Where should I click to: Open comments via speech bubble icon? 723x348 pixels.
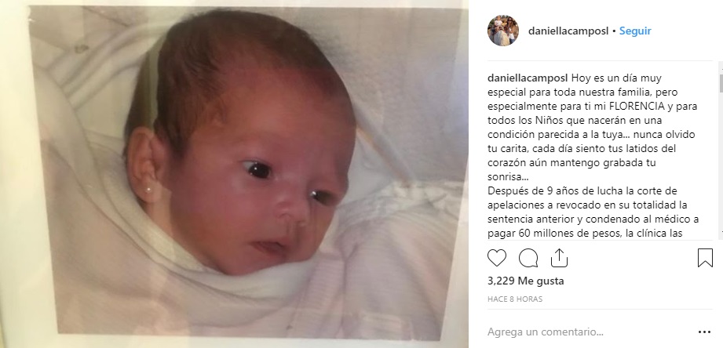pos(528,258)
